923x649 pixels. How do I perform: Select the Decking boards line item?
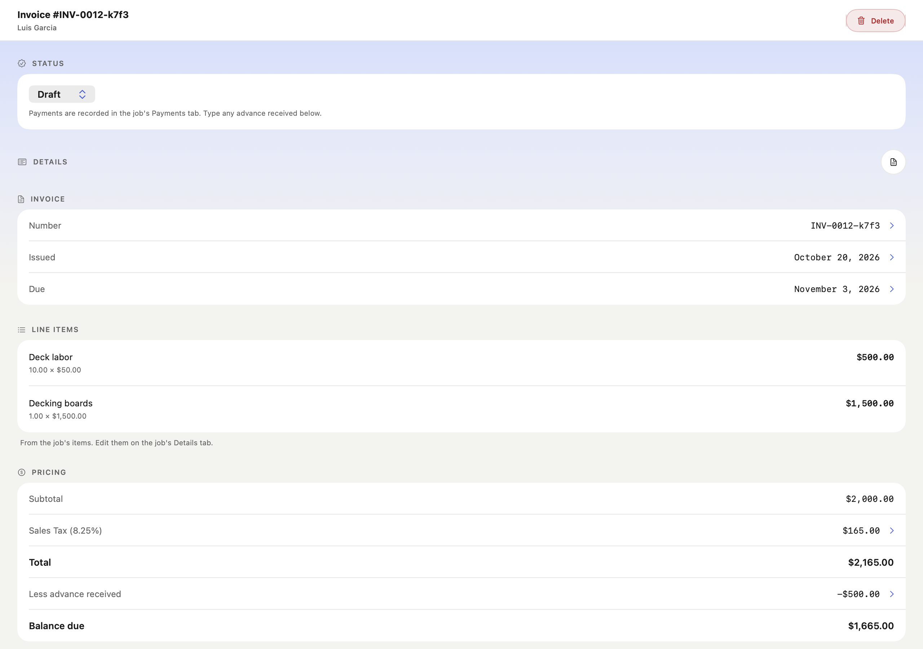pos(461,409)
